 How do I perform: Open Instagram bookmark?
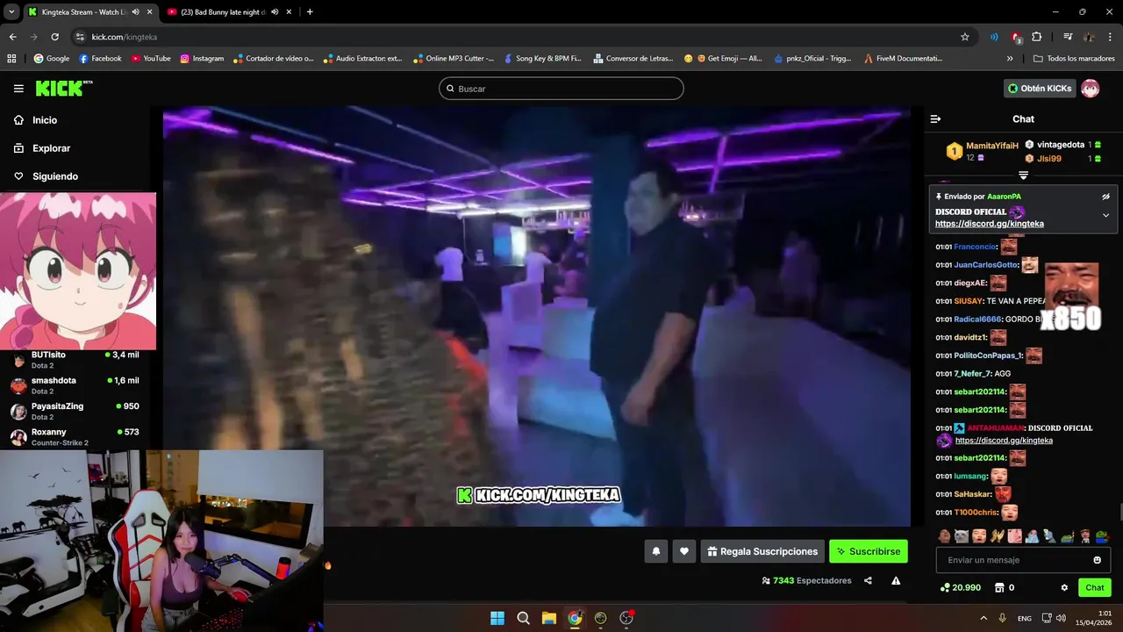202,59
